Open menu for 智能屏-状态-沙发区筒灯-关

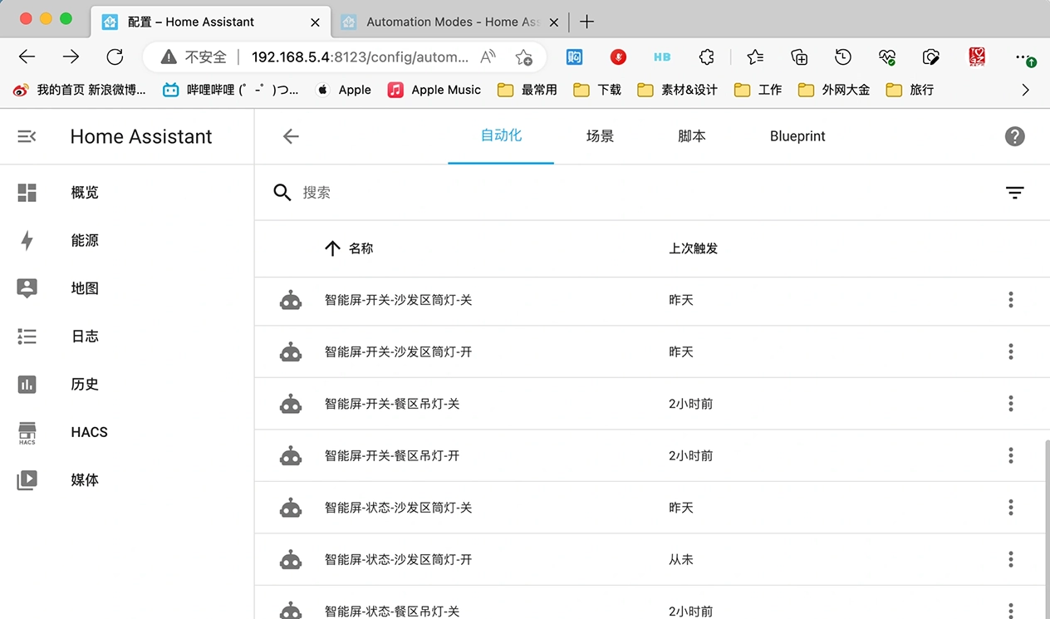point(1010,508)
